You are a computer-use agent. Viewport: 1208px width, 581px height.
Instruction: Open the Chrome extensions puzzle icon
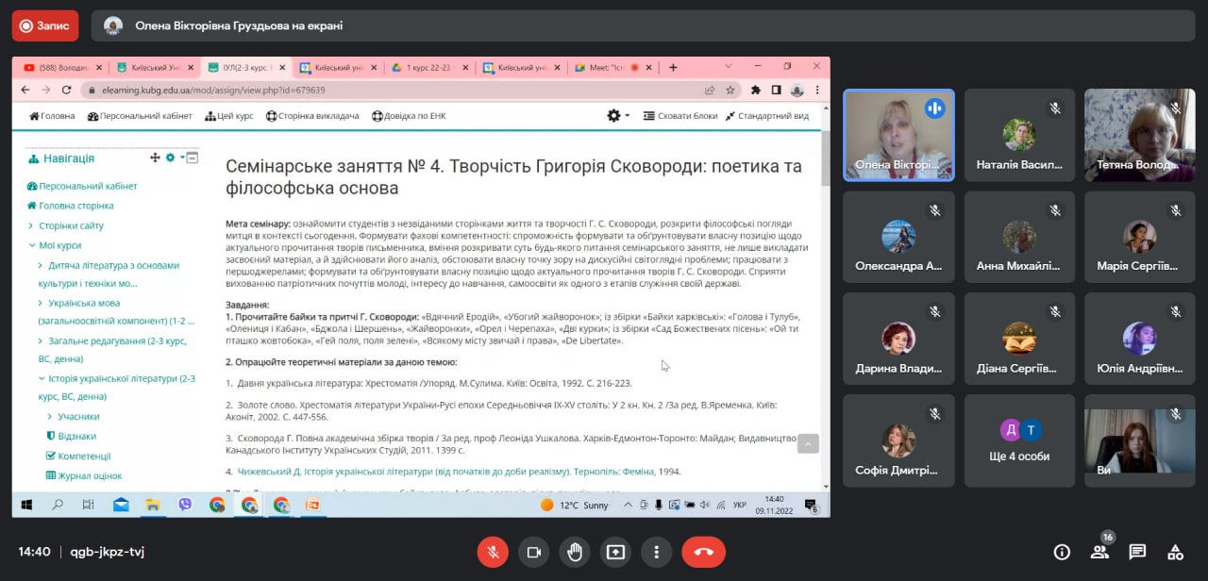click(x=756, y=90)
